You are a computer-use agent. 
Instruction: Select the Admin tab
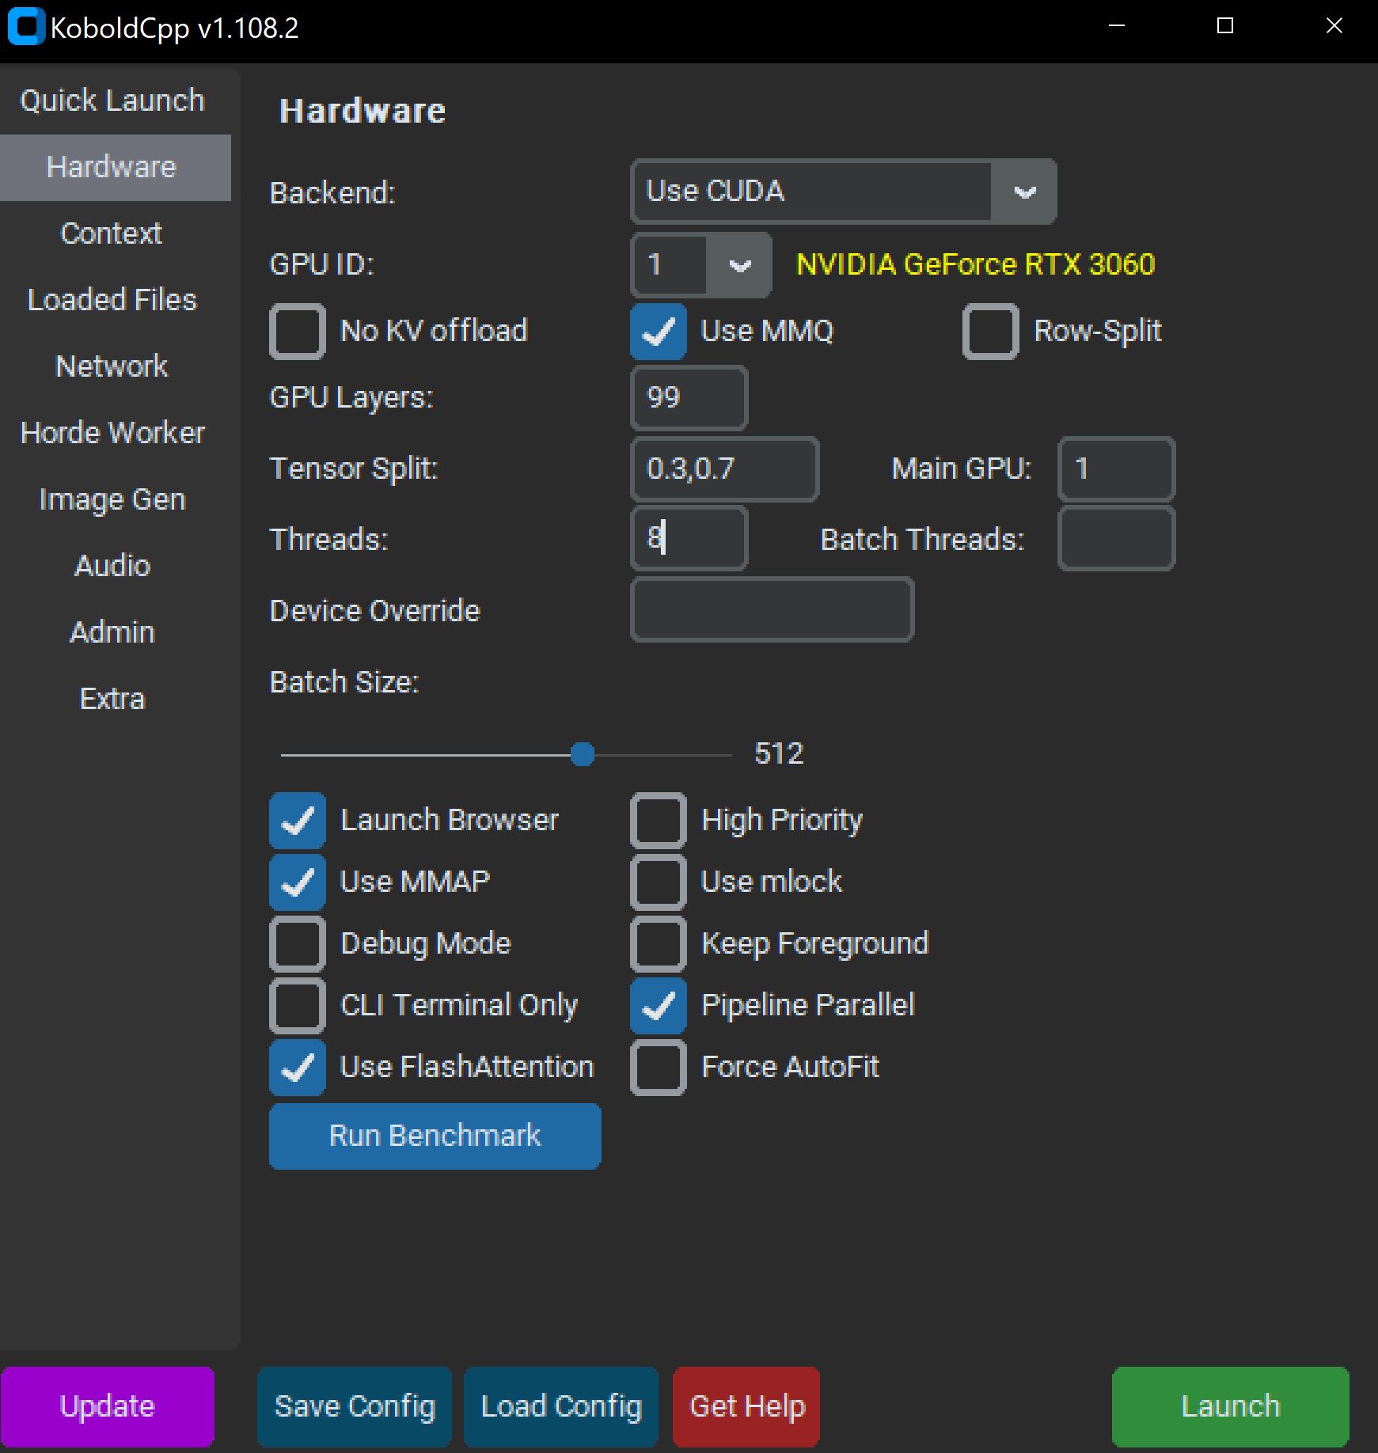click(x=112, y=632)
